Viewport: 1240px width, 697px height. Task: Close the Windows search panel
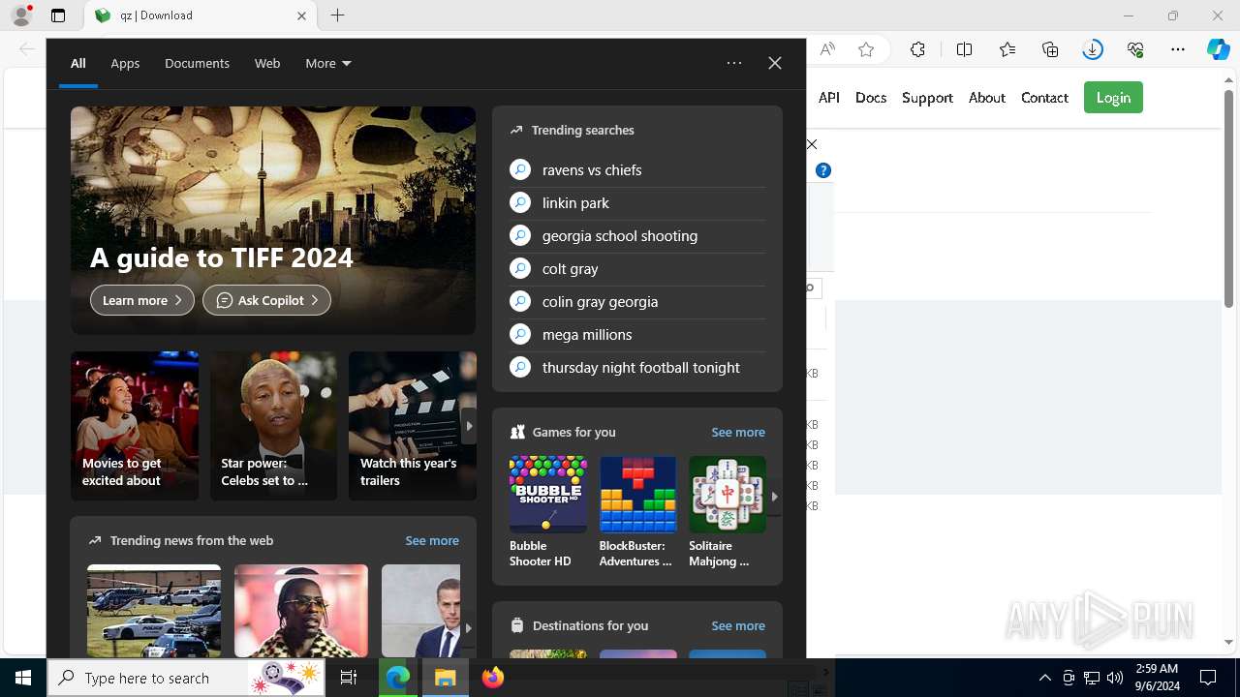coord(775,63)
